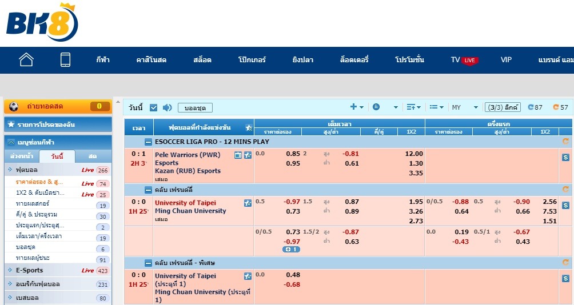This screenshot has height=305, width=574.
Task: Switch to the สด tab in sidebar
Action: [92, 156]
